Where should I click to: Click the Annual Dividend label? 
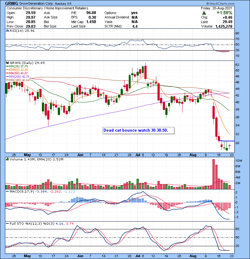[x=117, y=17]
